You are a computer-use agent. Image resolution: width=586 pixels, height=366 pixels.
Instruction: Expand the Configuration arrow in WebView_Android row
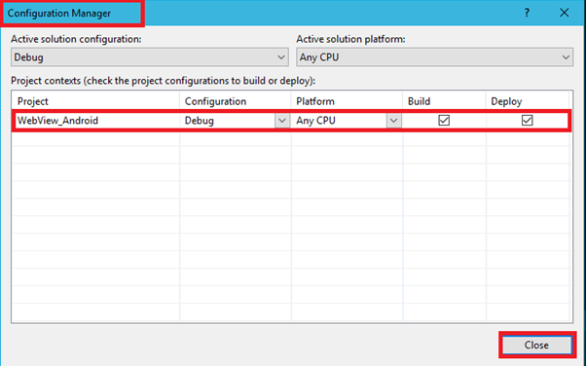[282, 121]
